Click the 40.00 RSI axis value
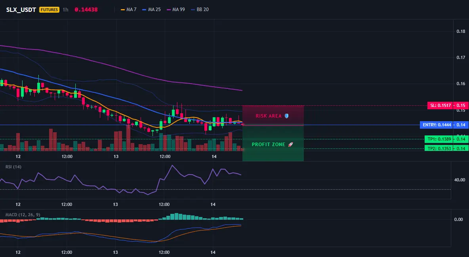The image size is (469, 257). [460, 180]
